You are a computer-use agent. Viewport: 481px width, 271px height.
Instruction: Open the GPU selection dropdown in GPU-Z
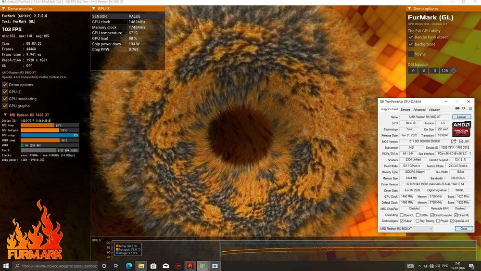pos(406,229)
